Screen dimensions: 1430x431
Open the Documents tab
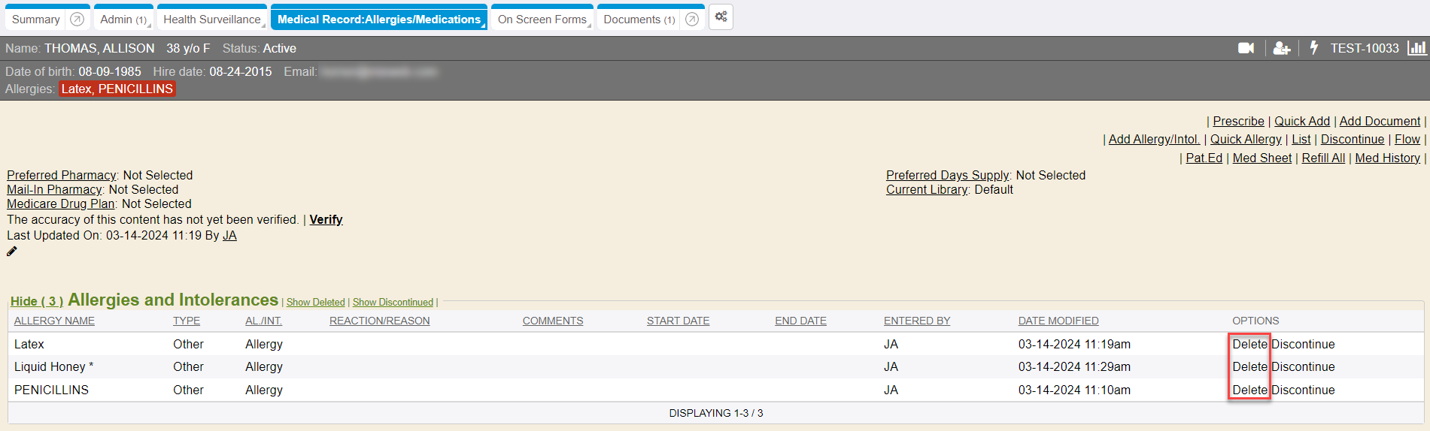[x=639, y=20]
